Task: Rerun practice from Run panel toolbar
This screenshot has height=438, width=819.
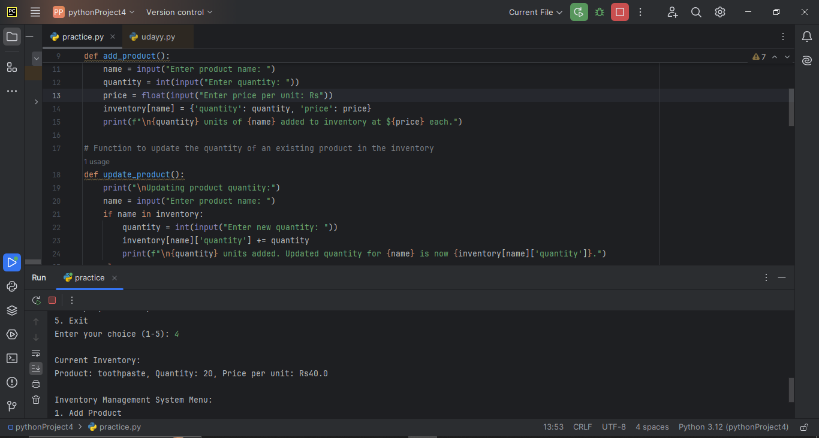Action: pyautogui.click(x=37, y=300)
